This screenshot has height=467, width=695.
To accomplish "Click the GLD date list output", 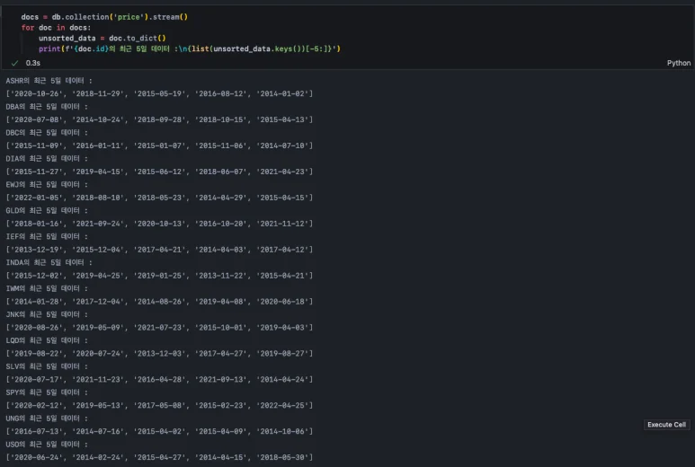I will coord(159,224).
